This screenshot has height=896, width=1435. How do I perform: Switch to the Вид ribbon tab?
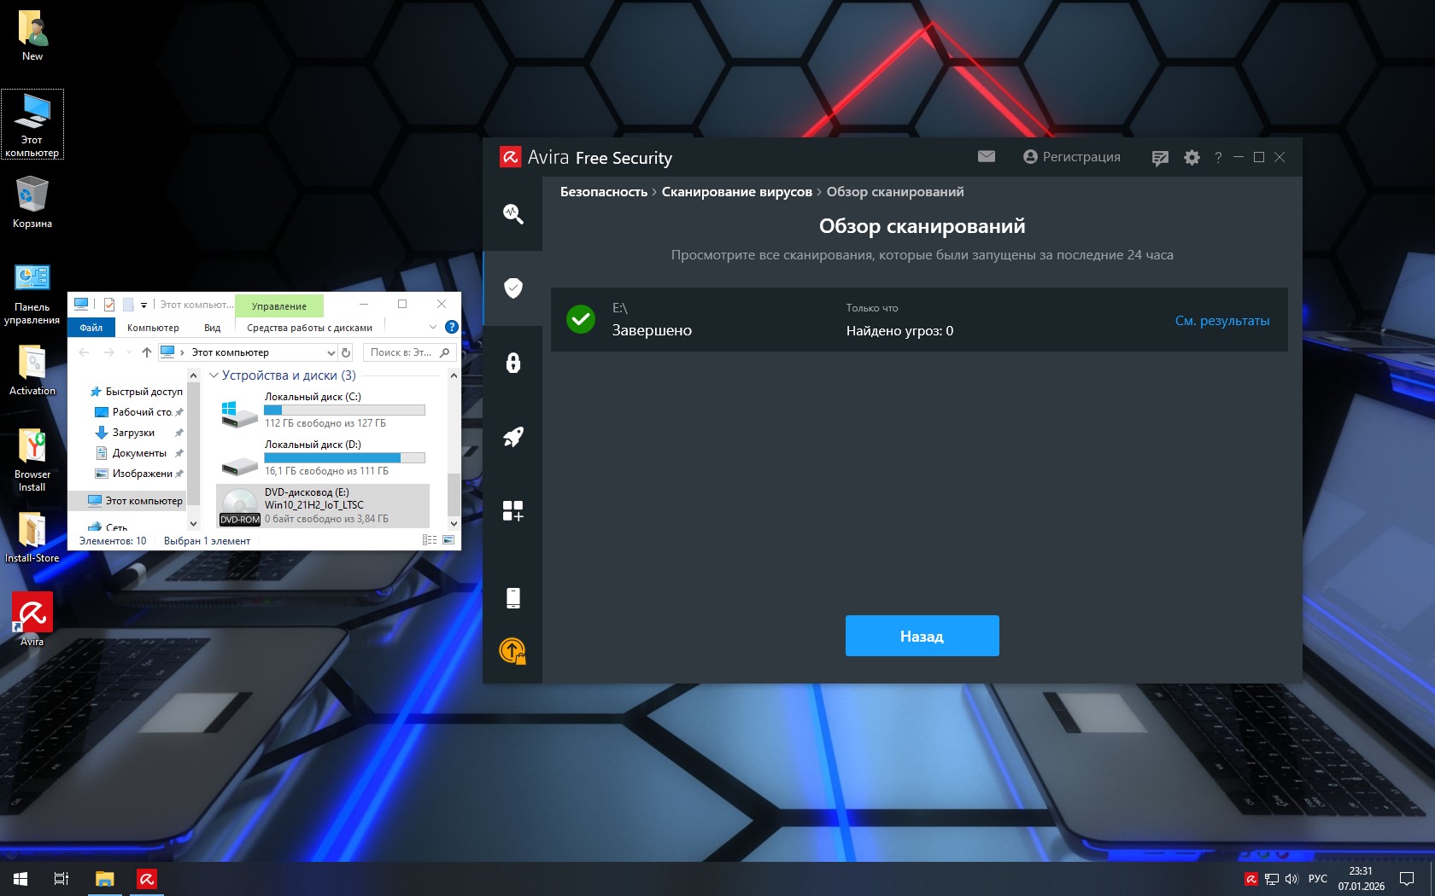[212, 328]
